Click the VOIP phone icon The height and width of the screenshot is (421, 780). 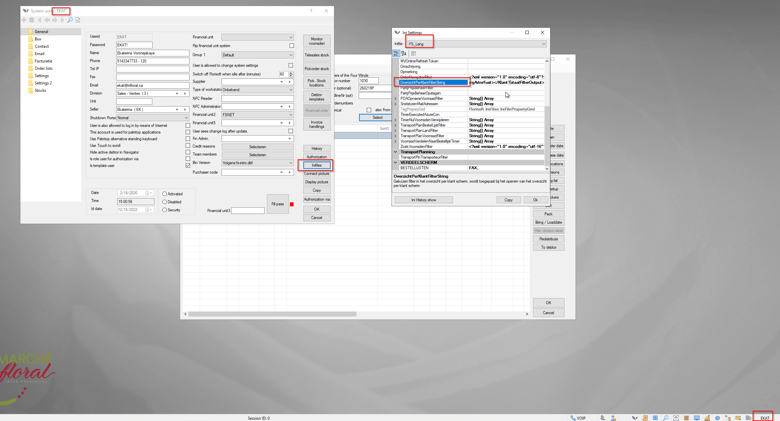pyautogui.click(x=573, y=418)
